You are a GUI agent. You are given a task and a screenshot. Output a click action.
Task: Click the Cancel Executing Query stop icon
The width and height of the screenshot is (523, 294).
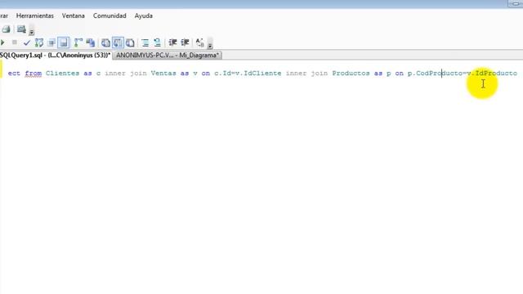click(15, 42)
